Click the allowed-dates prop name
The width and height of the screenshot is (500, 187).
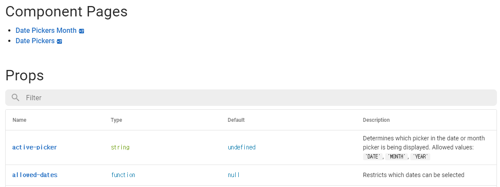(35, 175)
